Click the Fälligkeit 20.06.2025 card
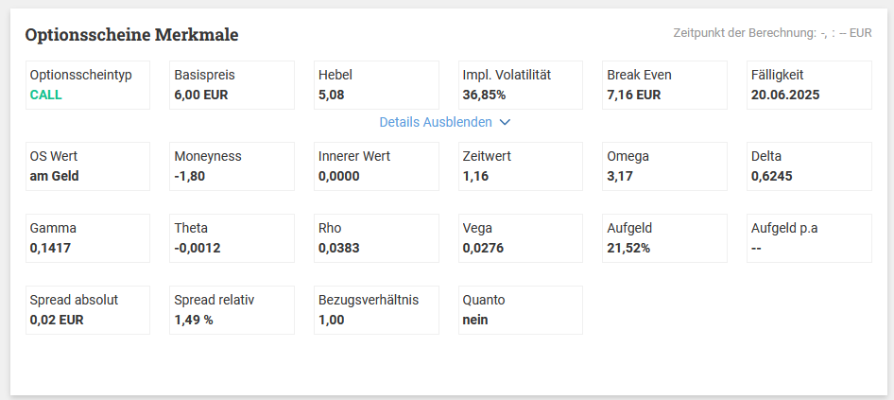Image resolution: width=894 pixels, height=400 pixels. click(x=810, y=85)
